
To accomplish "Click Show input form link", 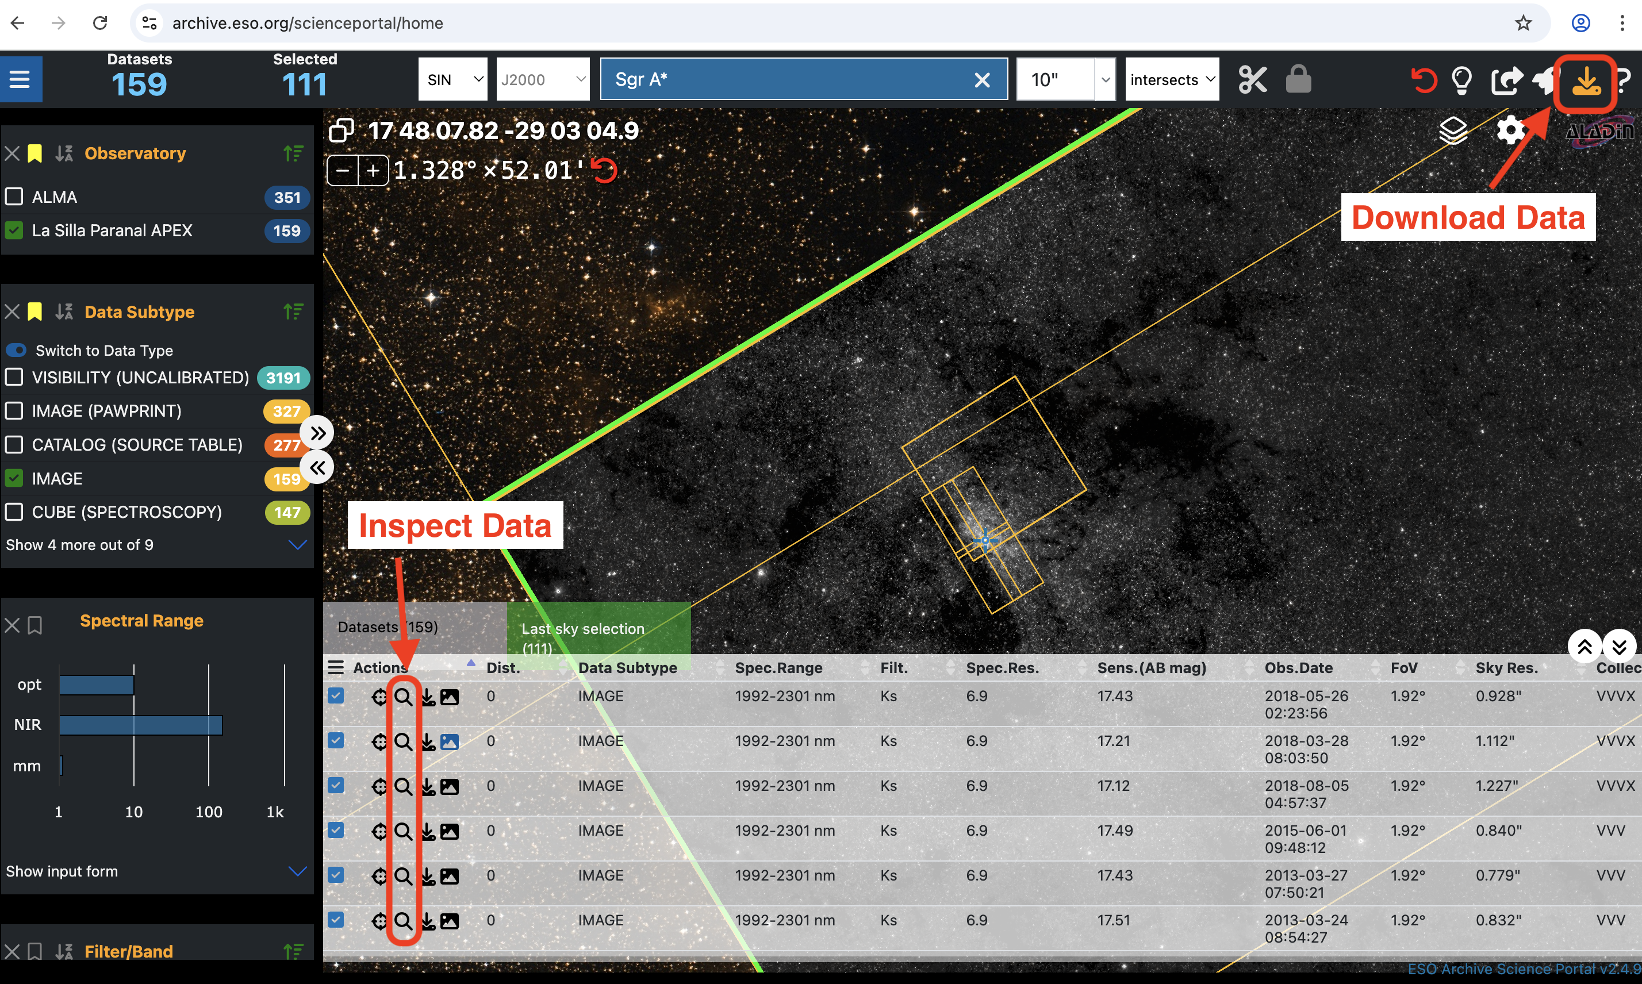I will (62, 871).
